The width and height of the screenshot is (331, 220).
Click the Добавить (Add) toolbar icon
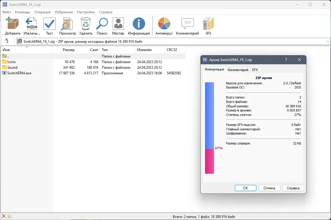pos(12,23)
